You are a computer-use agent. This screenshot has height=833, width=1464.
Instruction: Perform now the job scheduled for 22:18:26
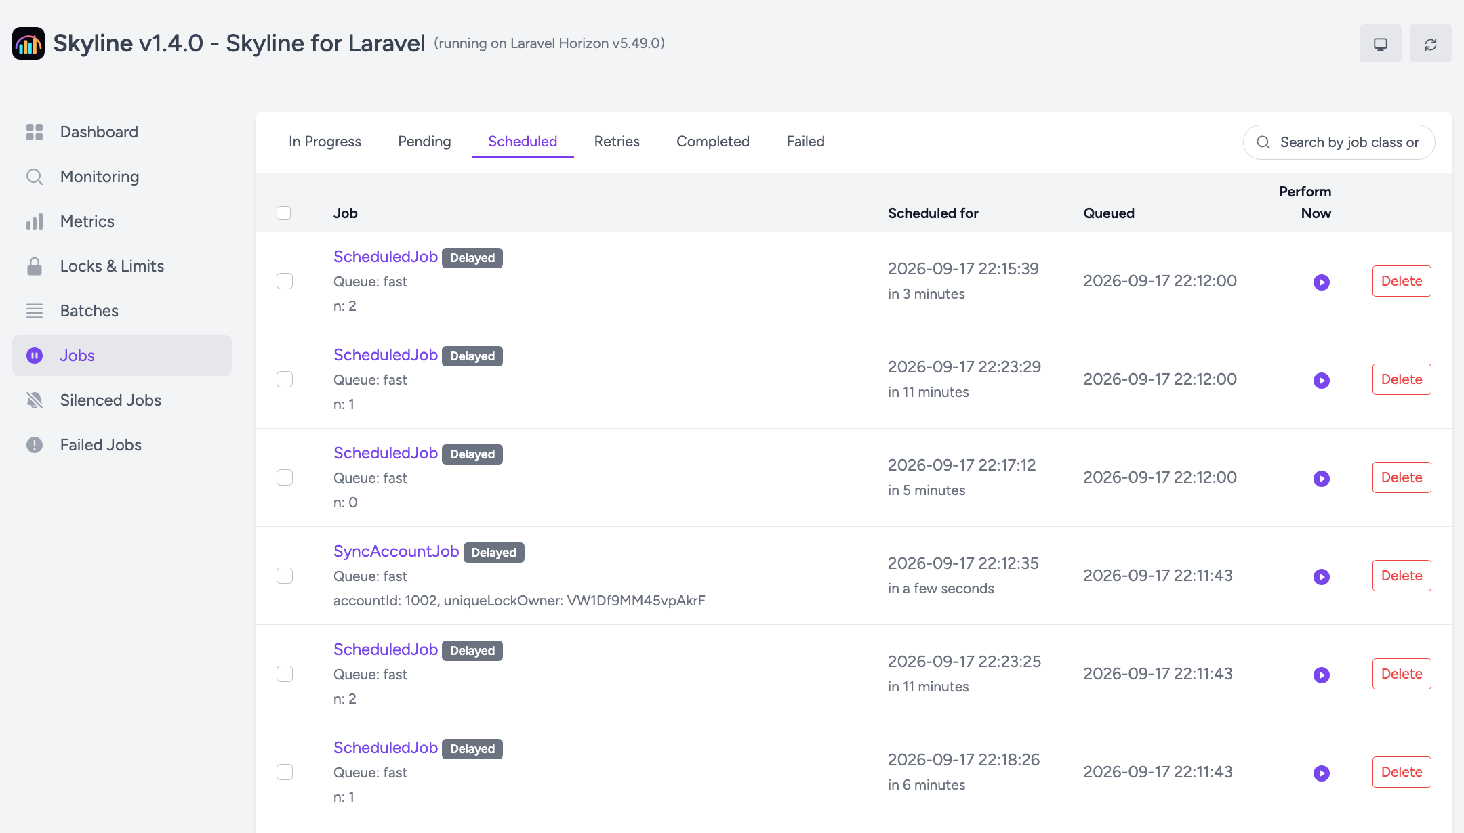pos(1322,773)
